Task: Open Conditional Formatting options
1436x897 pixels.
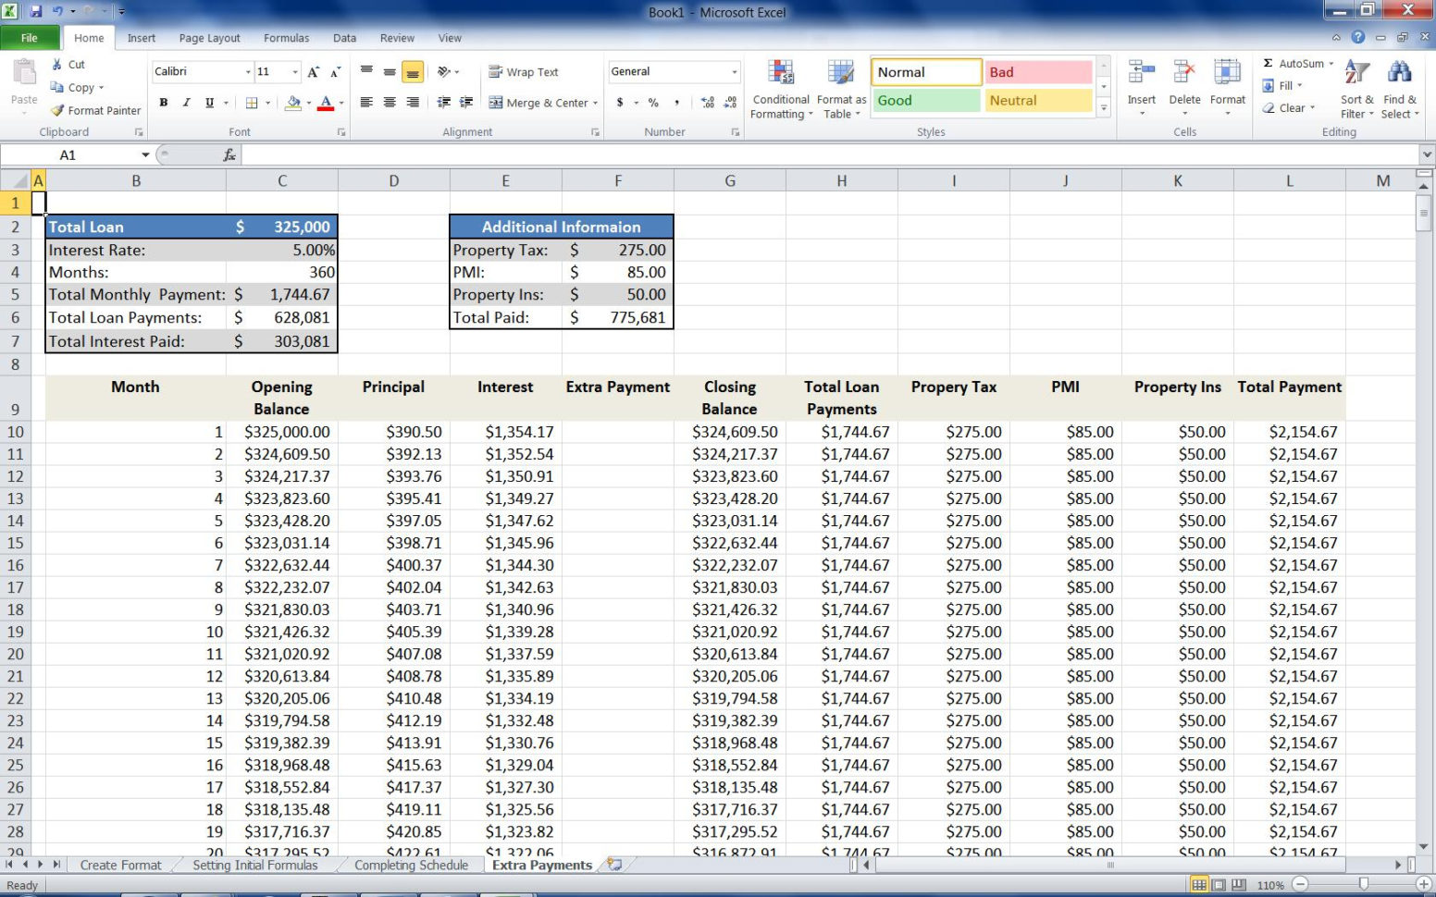Action: pos(781,87)
